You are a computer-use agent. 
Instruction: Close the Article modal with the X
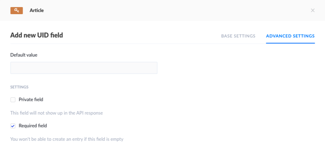pos(313,11)
